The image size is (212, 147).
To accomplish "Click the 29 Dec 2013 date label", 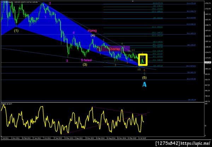I will tap(89, 139).
